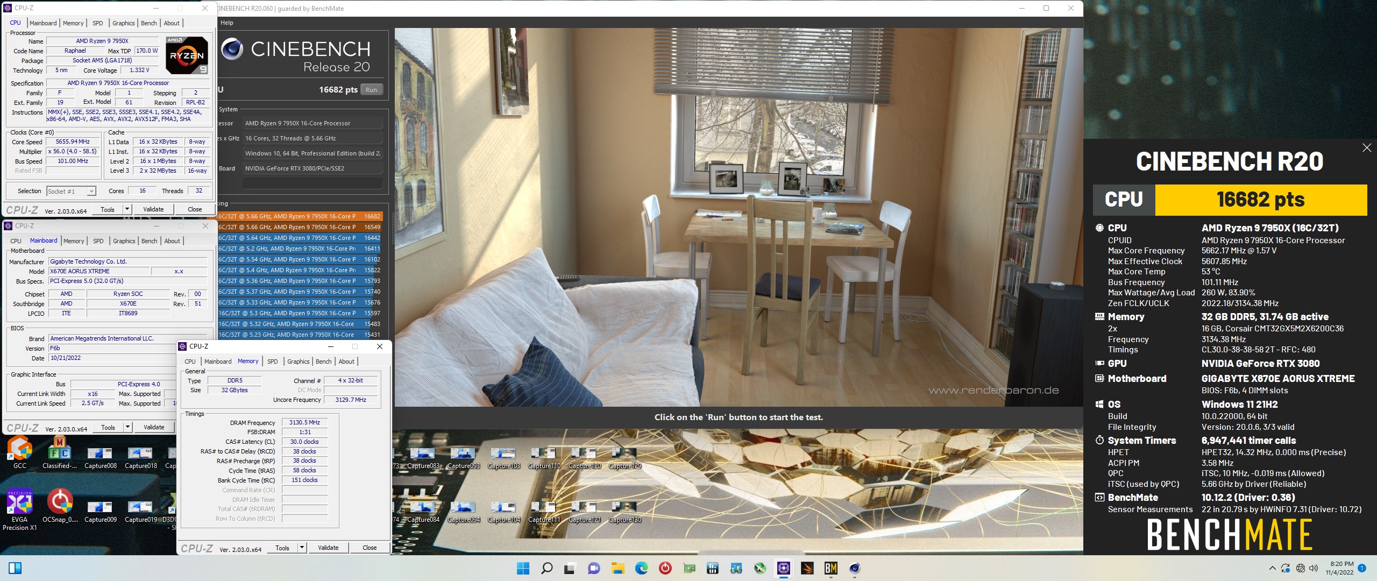Expand Tools dropdown arrow in top CPU-Z window
Image resolution: width=1377 pixels, height=581 pixels.
point(127,209)
